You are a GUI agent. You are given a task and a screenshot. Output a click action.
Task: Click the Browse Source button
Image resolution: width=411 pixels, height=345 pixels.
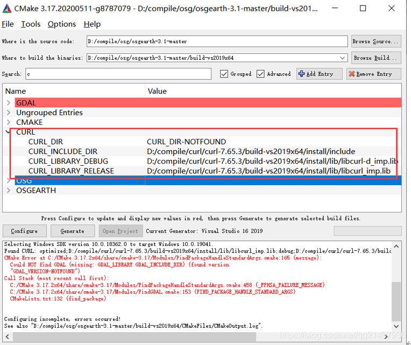pyautogui.click(x=376, y=41)
